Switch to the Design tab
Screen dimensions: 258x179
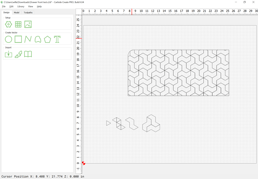7,12
